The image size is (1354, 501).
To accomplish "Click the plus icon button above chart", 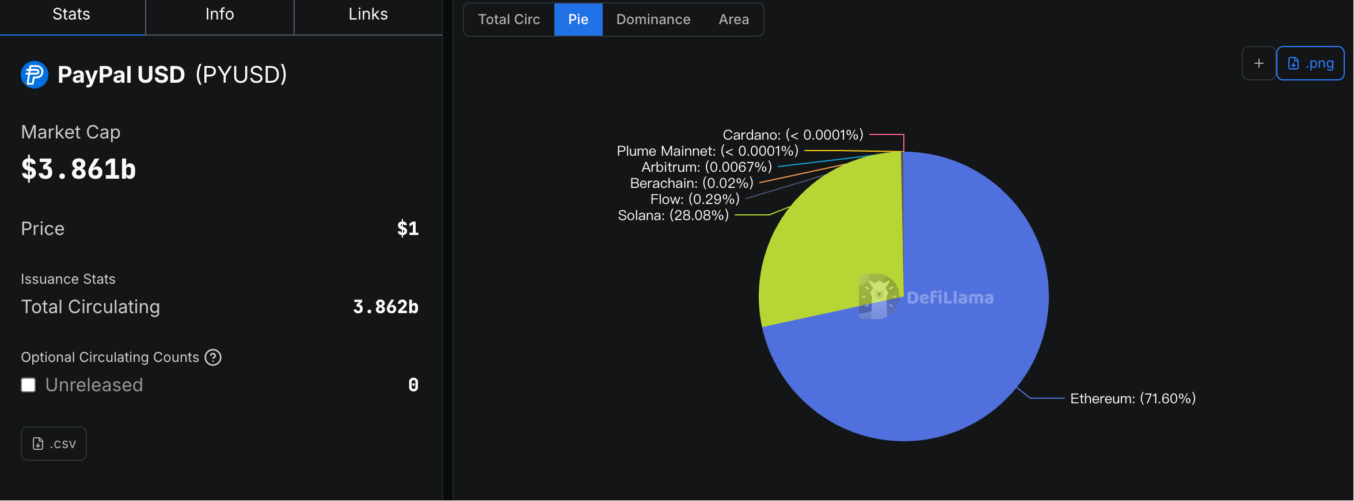I will (x=1258, y=63).
